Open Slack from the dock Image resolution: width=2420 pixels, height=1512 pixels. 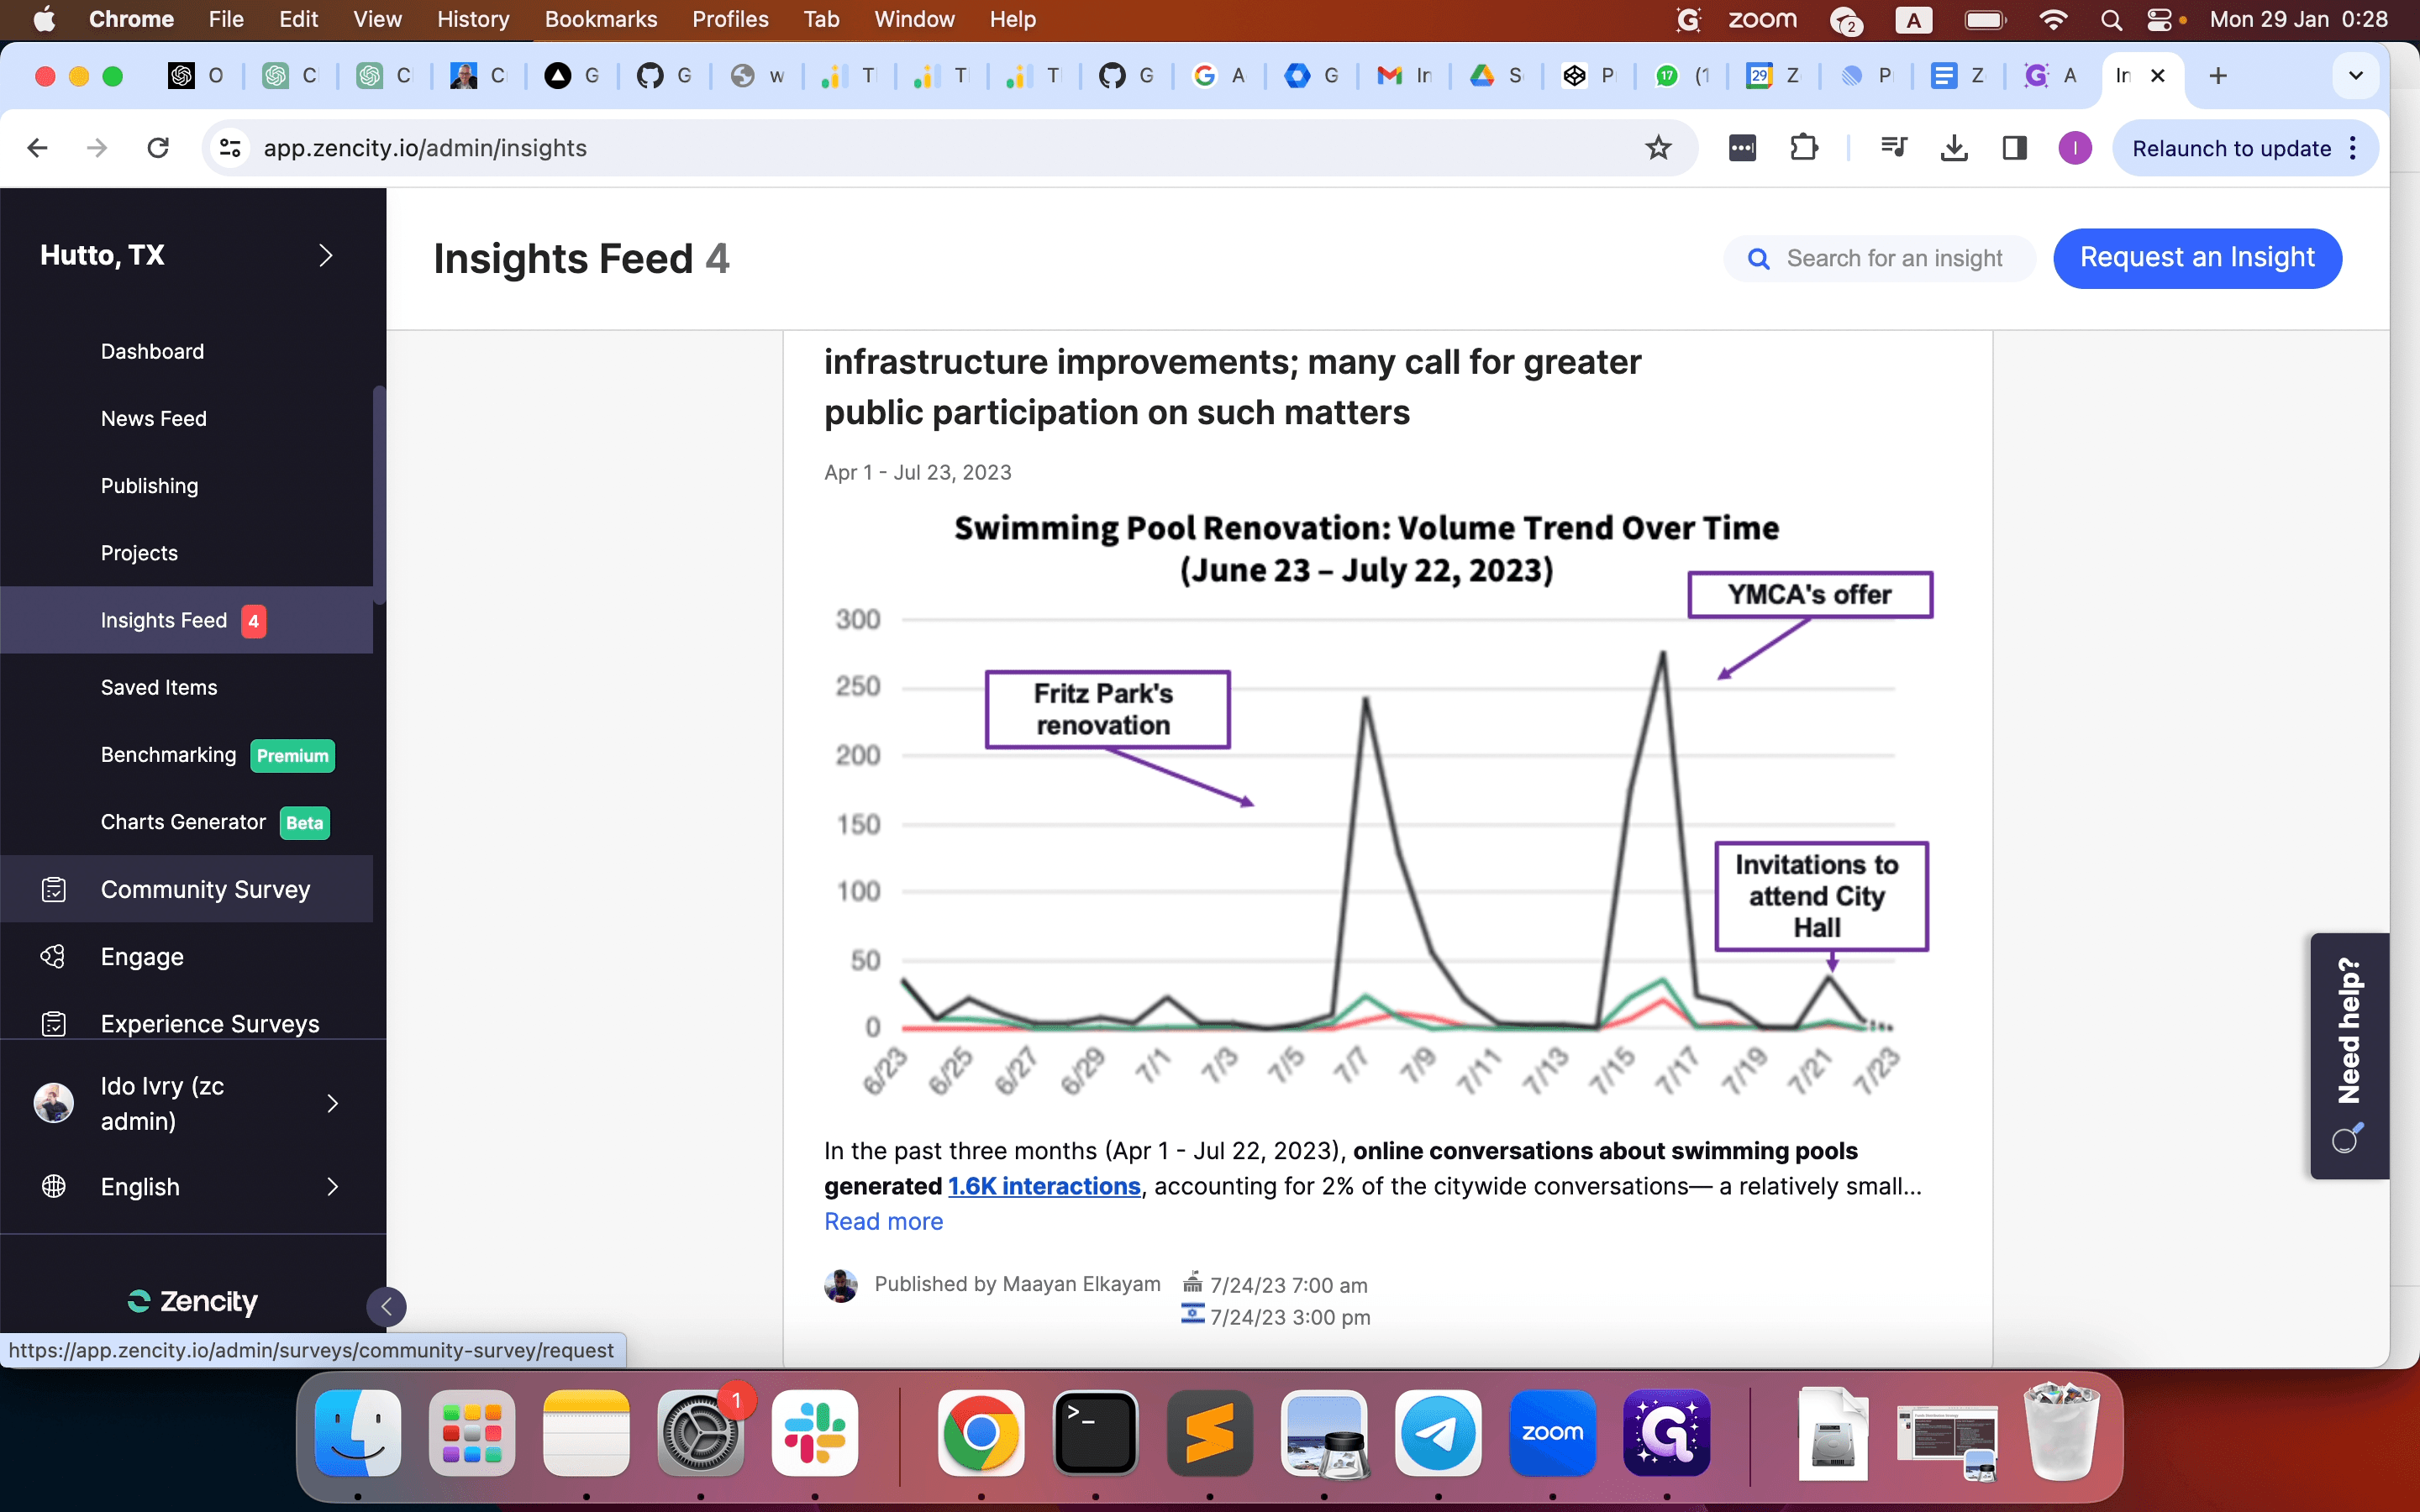tap(815, 1432)
